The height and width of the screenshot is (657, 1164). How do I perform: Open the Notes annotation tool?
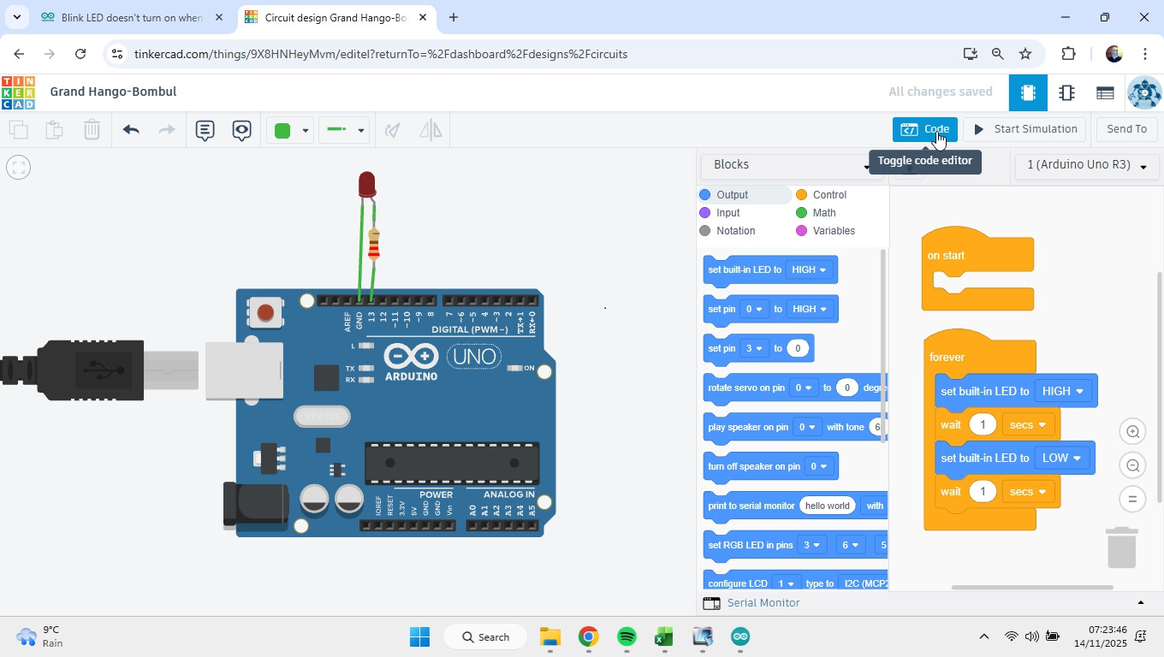point(204,129)
